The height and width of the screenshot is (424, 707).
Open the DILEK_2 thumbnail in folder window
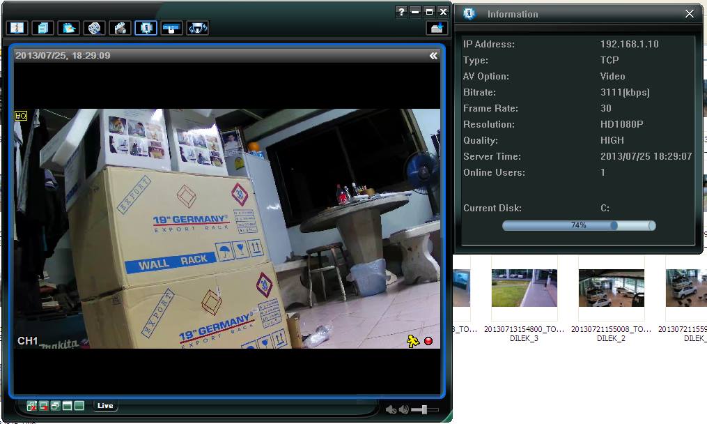point(612,288)
